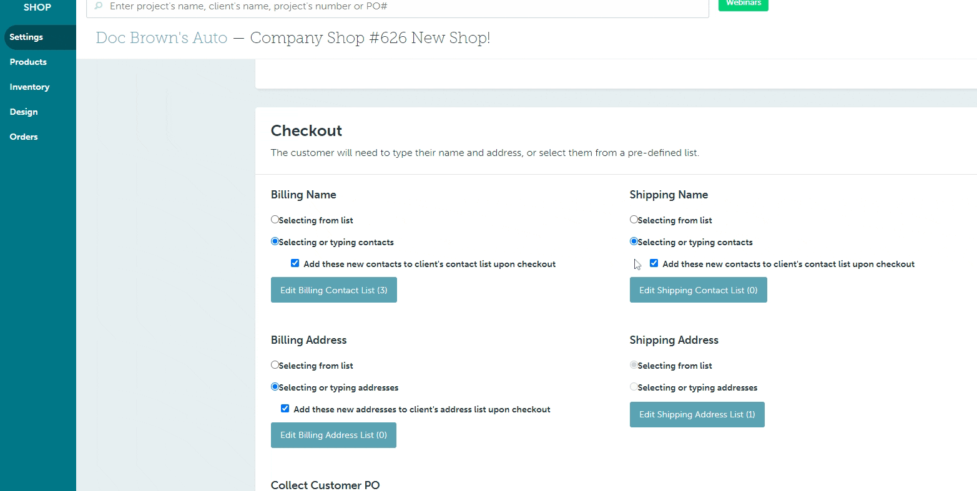
Task: Open the Inventory section
Action: 29,87
